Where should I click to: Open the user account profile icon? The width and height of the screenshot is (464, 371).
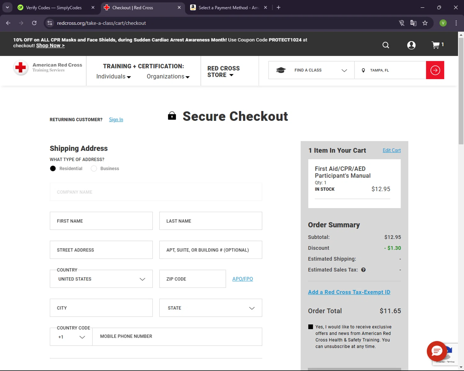coord(411,45)
